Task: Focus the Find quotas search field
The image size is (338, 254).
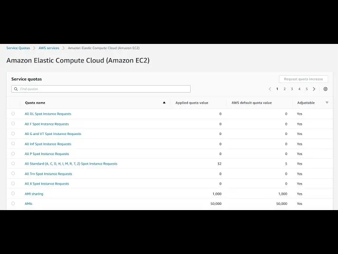Action: tap(101, 89)
